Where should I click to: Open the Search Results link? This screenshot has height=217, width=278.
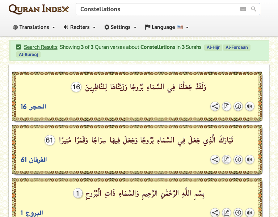coord(41,47)
